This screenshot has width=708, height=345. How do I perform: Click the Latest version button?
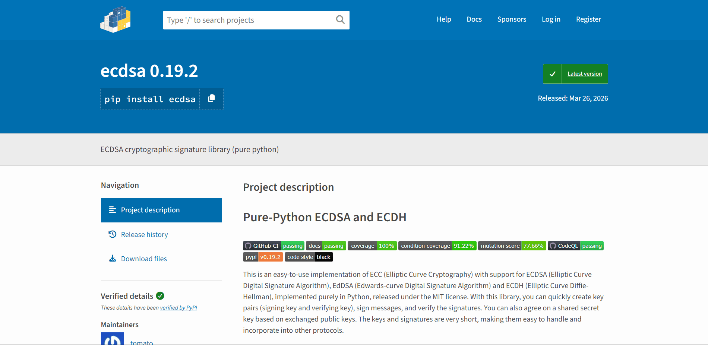coord(584,73)
